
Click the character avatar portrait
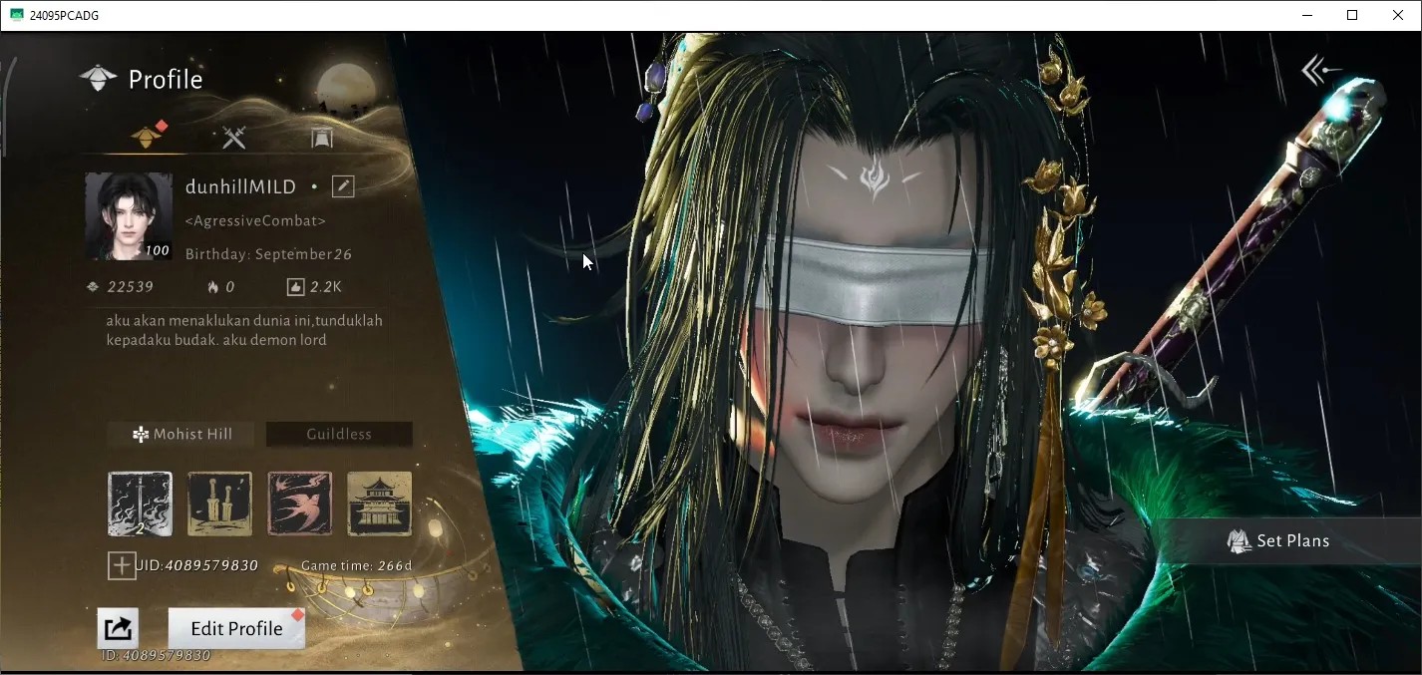pos(128,216)
